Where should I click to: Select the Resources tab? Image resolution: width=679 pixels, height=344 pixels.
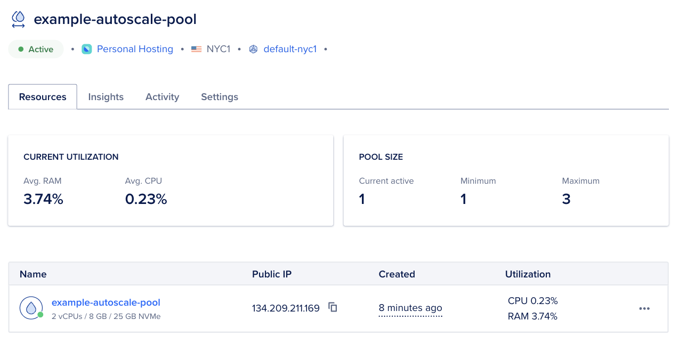click(x=42, y=96)
